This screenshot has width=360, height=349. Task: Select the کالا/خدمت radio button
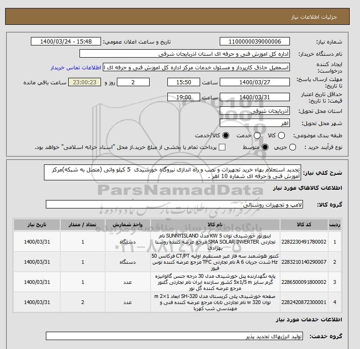click(226, 135)
